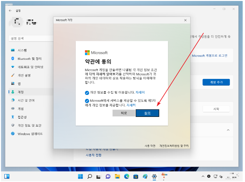245x182 pixels.
Task: Click the privacy shield icon
Action: pyautogui.click(x=13, y=125)
